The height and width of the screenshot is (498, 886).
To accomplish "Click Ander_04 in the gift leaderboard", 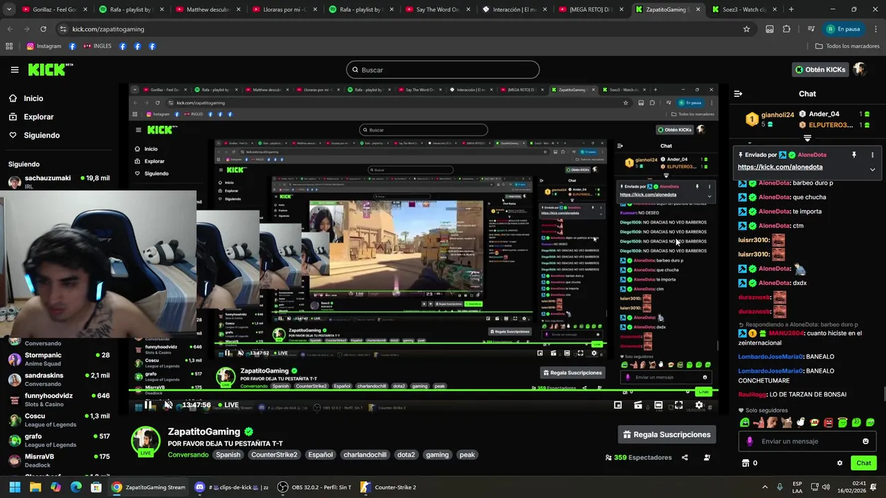I will [x=824, y=114].
